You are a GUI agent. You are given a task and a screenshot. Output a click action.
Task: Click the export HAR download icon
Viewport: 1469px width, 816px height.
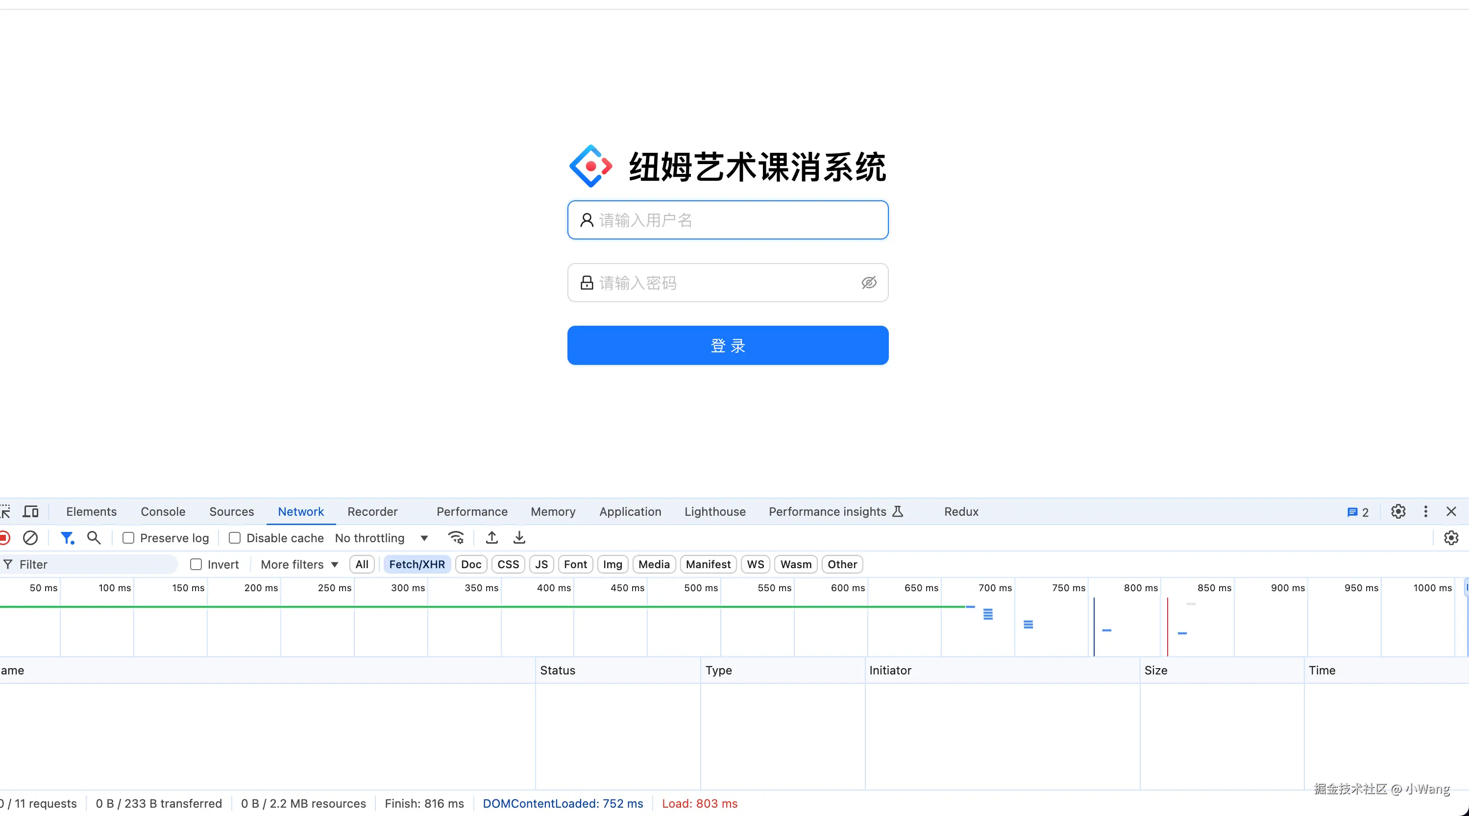click(x=519, y=538)
